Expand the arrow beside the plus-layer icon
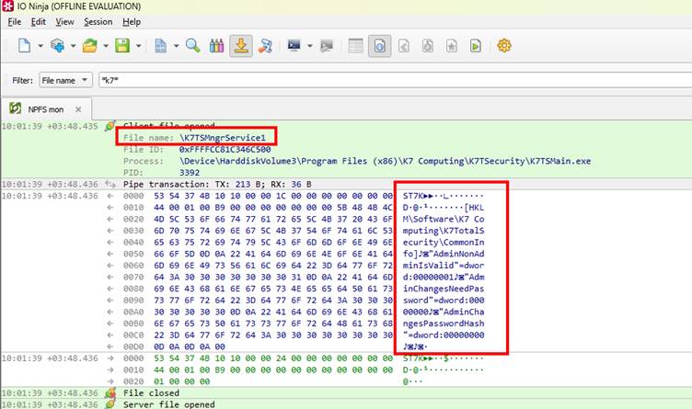This screenshot has height=409, width=692. pyautogui.click(x=74, y=46)
